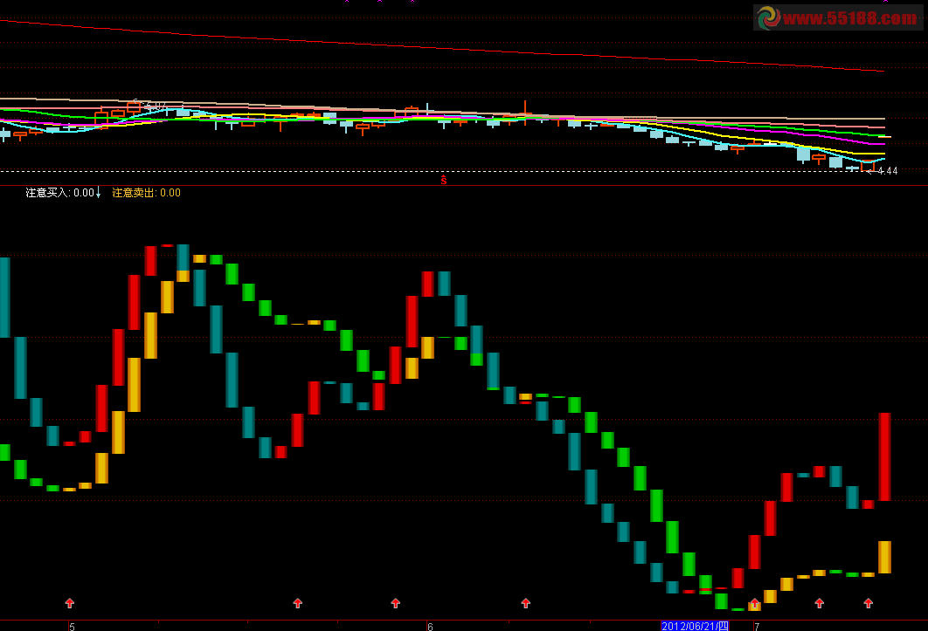Select the highlighted date 2012/06/21/四
Viewport: 928px width, 631px height.
coord(695,627)
